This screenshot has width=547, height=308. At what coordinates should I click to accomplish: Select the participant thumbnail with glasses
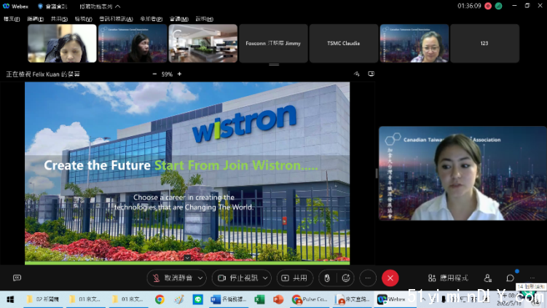[x=414, y=43]
